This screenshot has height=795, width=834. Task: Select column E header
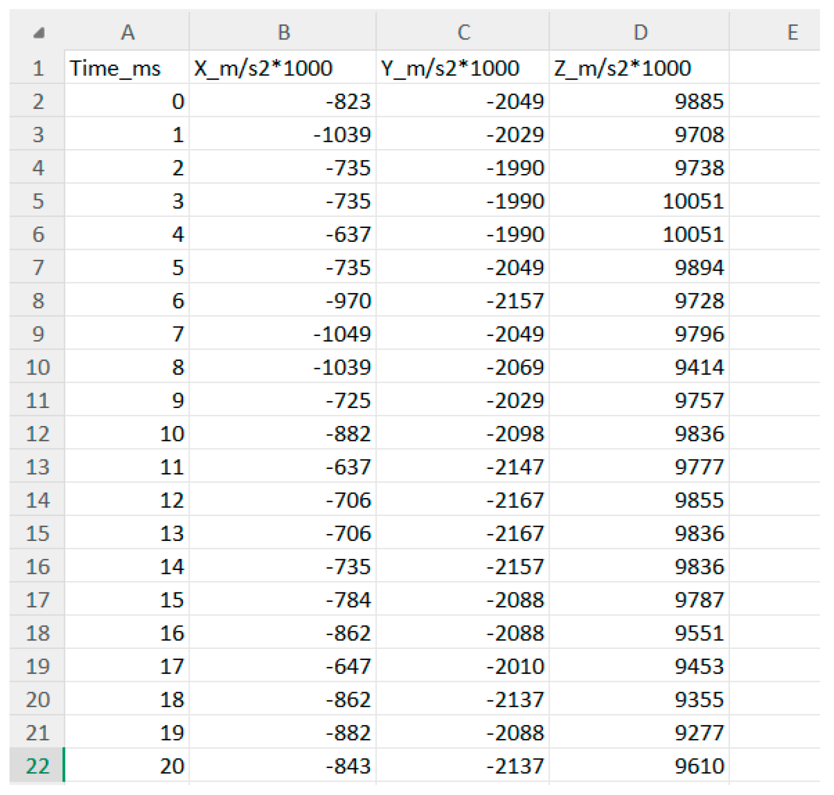(791, 32)
